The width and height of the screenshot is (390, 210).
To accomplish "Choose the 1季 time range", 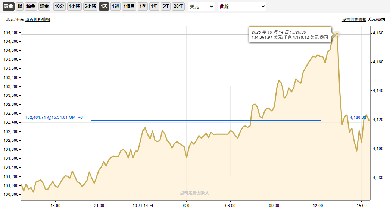I will [x=143, y=6].
